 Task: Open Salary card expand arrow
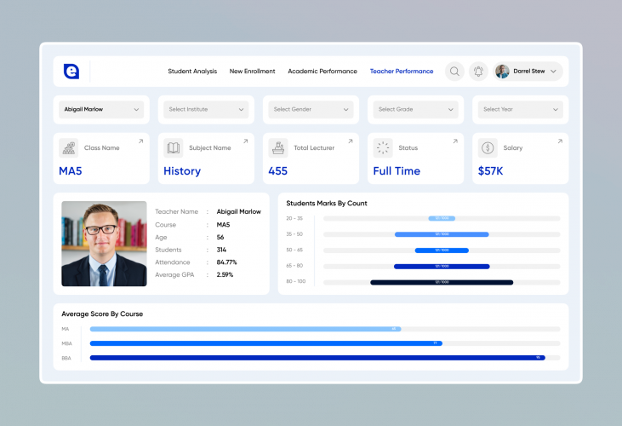[x=560, y=141]
